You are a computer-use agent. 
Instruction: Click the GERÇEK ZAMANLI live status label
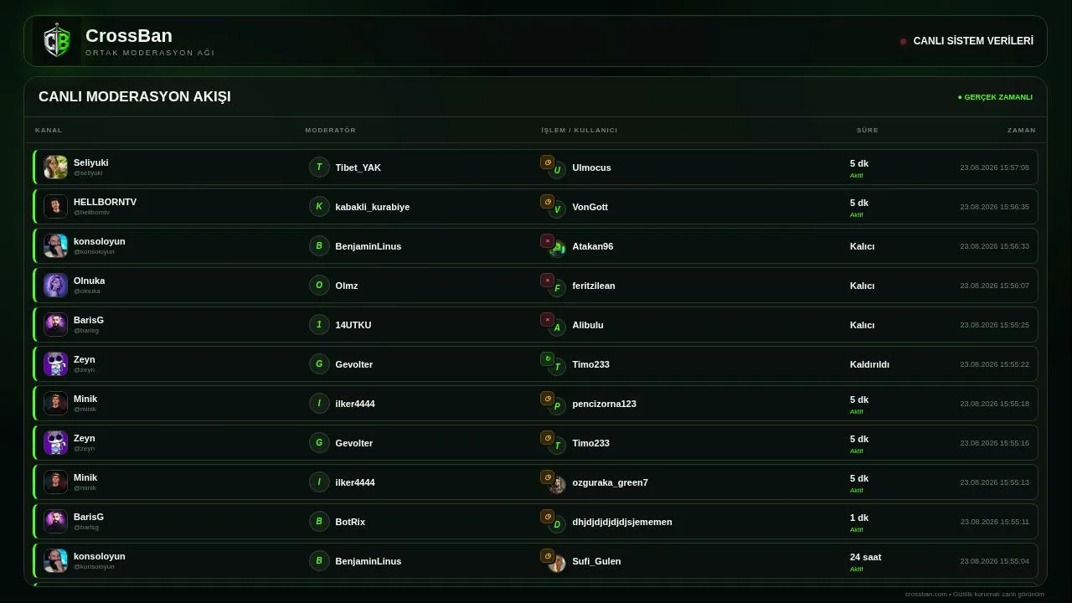pos(995,97)
